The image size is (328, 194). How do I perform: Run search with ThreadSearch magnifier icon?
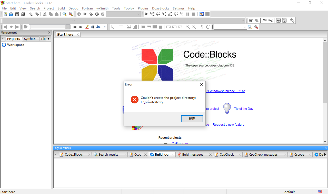point(250,27)
